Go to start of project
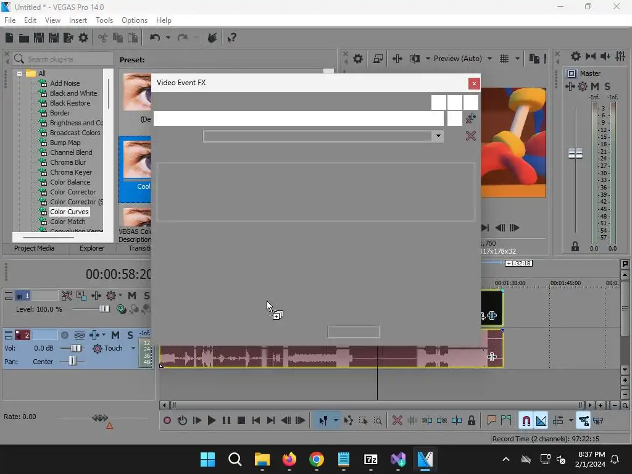This screenshot has height=474, width=632. pyautogui.click(x=256, y=421)
